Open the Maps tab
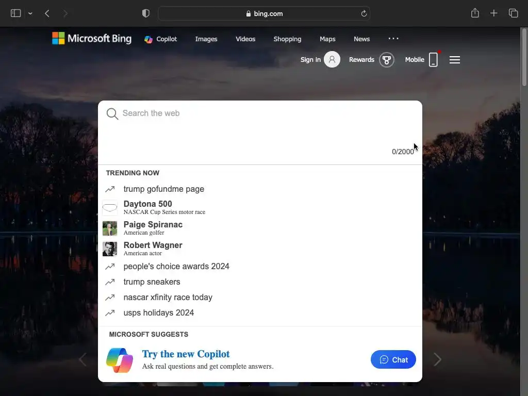528x396 pixels. click(x=327, y=39)
